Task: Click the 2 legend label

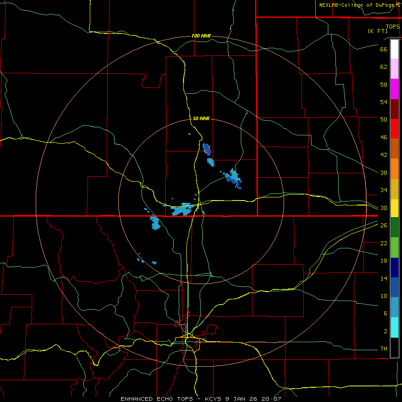Action: pyautogui.click(x=385, y=331)
